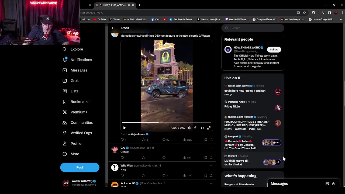This screenshot has height=194, width=345.
Task: Share Gry's Cringe comment
Action: (x=211, y=158)
